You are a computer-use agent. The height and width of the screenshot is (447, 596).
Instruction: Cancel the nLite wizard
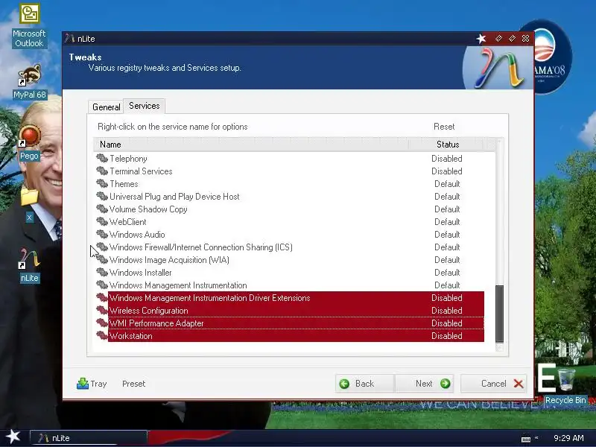(x=493, y=384)
